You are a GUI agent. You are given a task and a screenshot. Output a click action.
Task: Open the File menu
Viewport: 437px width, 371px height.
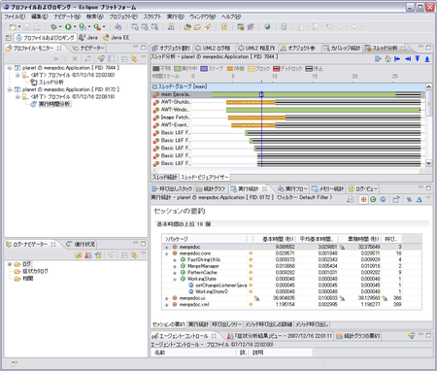[x=15, y=17]
